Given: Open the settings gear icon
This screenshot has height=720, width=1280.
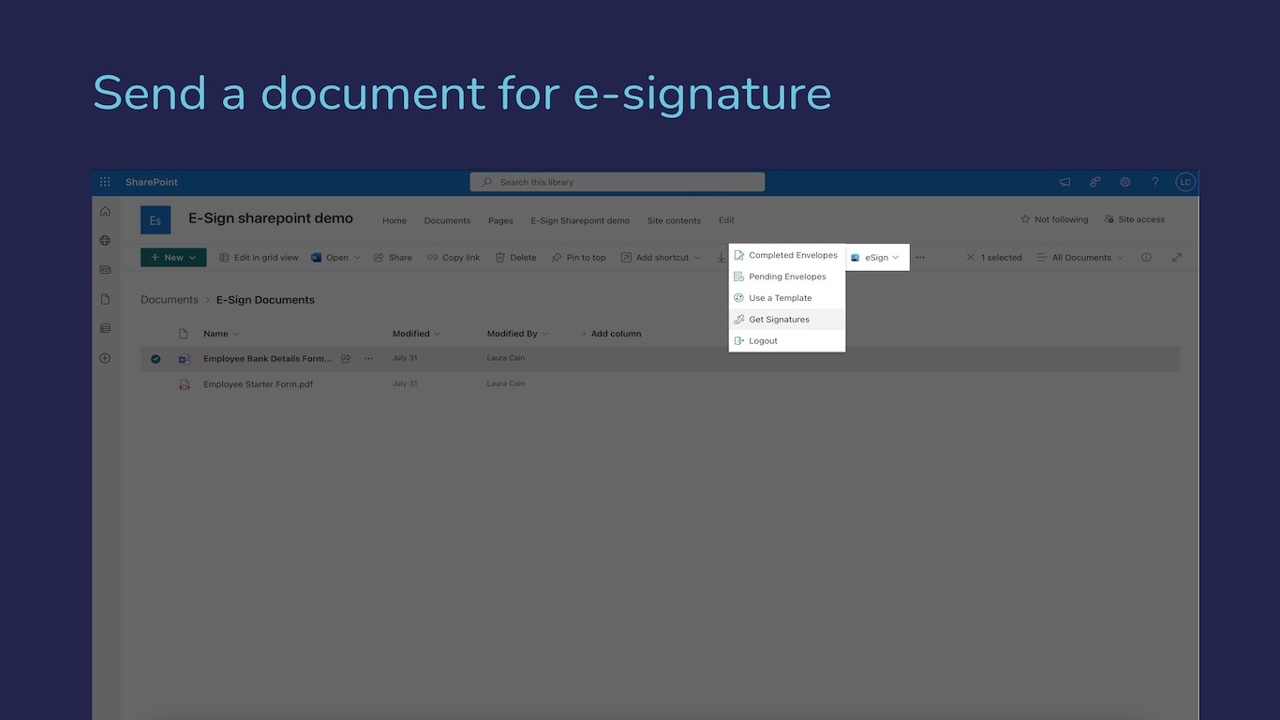Looking at the screenshot, I should click(x=1125, y=182).
